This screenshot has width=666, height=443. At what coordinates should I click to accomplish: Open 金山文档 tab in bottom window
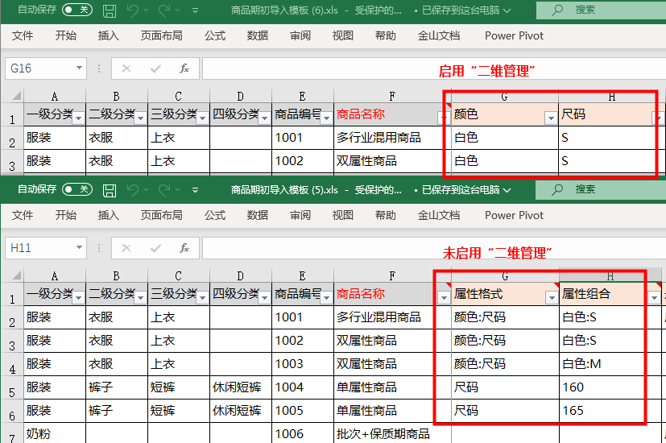pos(439,215)
